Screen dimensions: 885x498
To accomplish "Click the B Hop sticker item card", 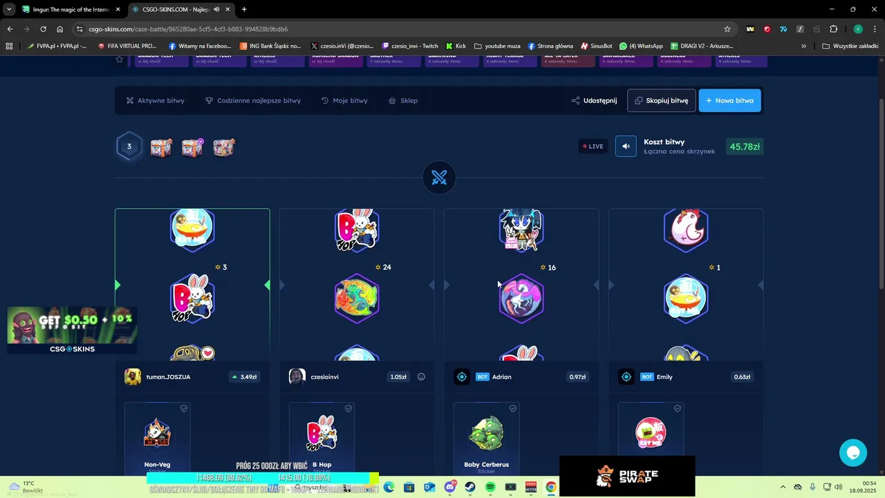I will [322, 439].
